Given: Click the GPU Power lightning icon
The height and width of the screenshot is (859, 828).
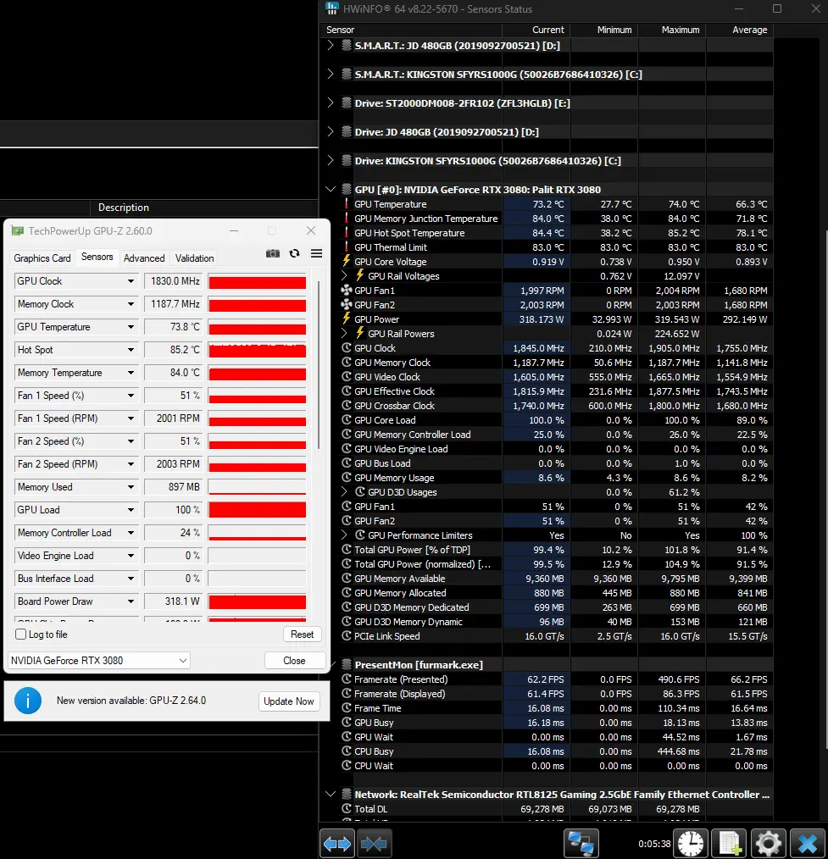Looking at the screenshot, I should point(347,319).
